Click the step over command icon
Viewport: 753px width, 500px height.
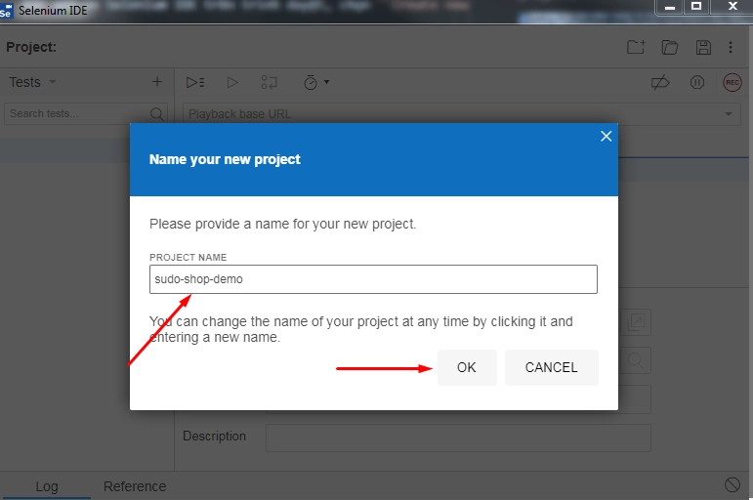(x=270, y=83)
